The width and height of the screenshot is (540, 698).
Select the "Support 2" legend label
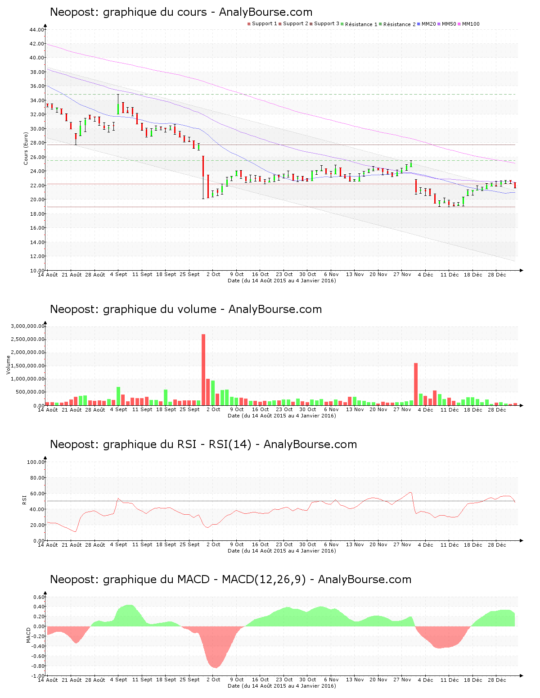(296, 24)
